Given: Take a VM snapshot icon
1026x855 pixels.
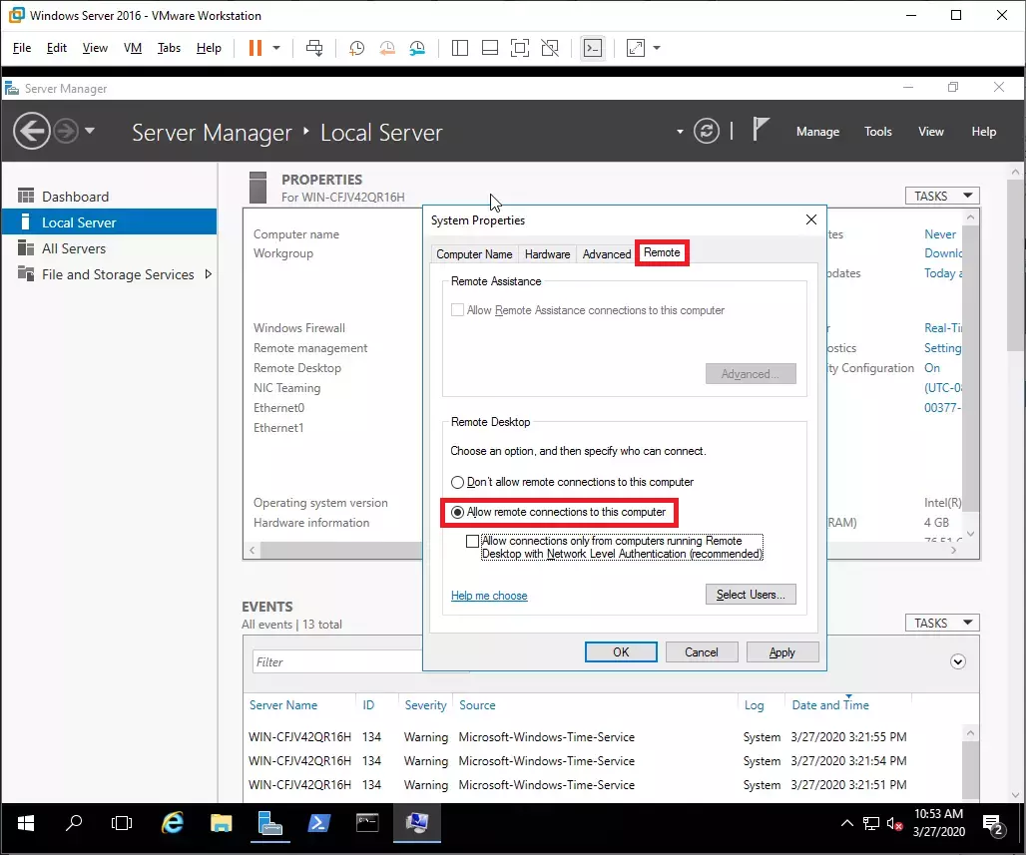Looking at the screenshot, I should pyautogui.click(x=356, y=48).
